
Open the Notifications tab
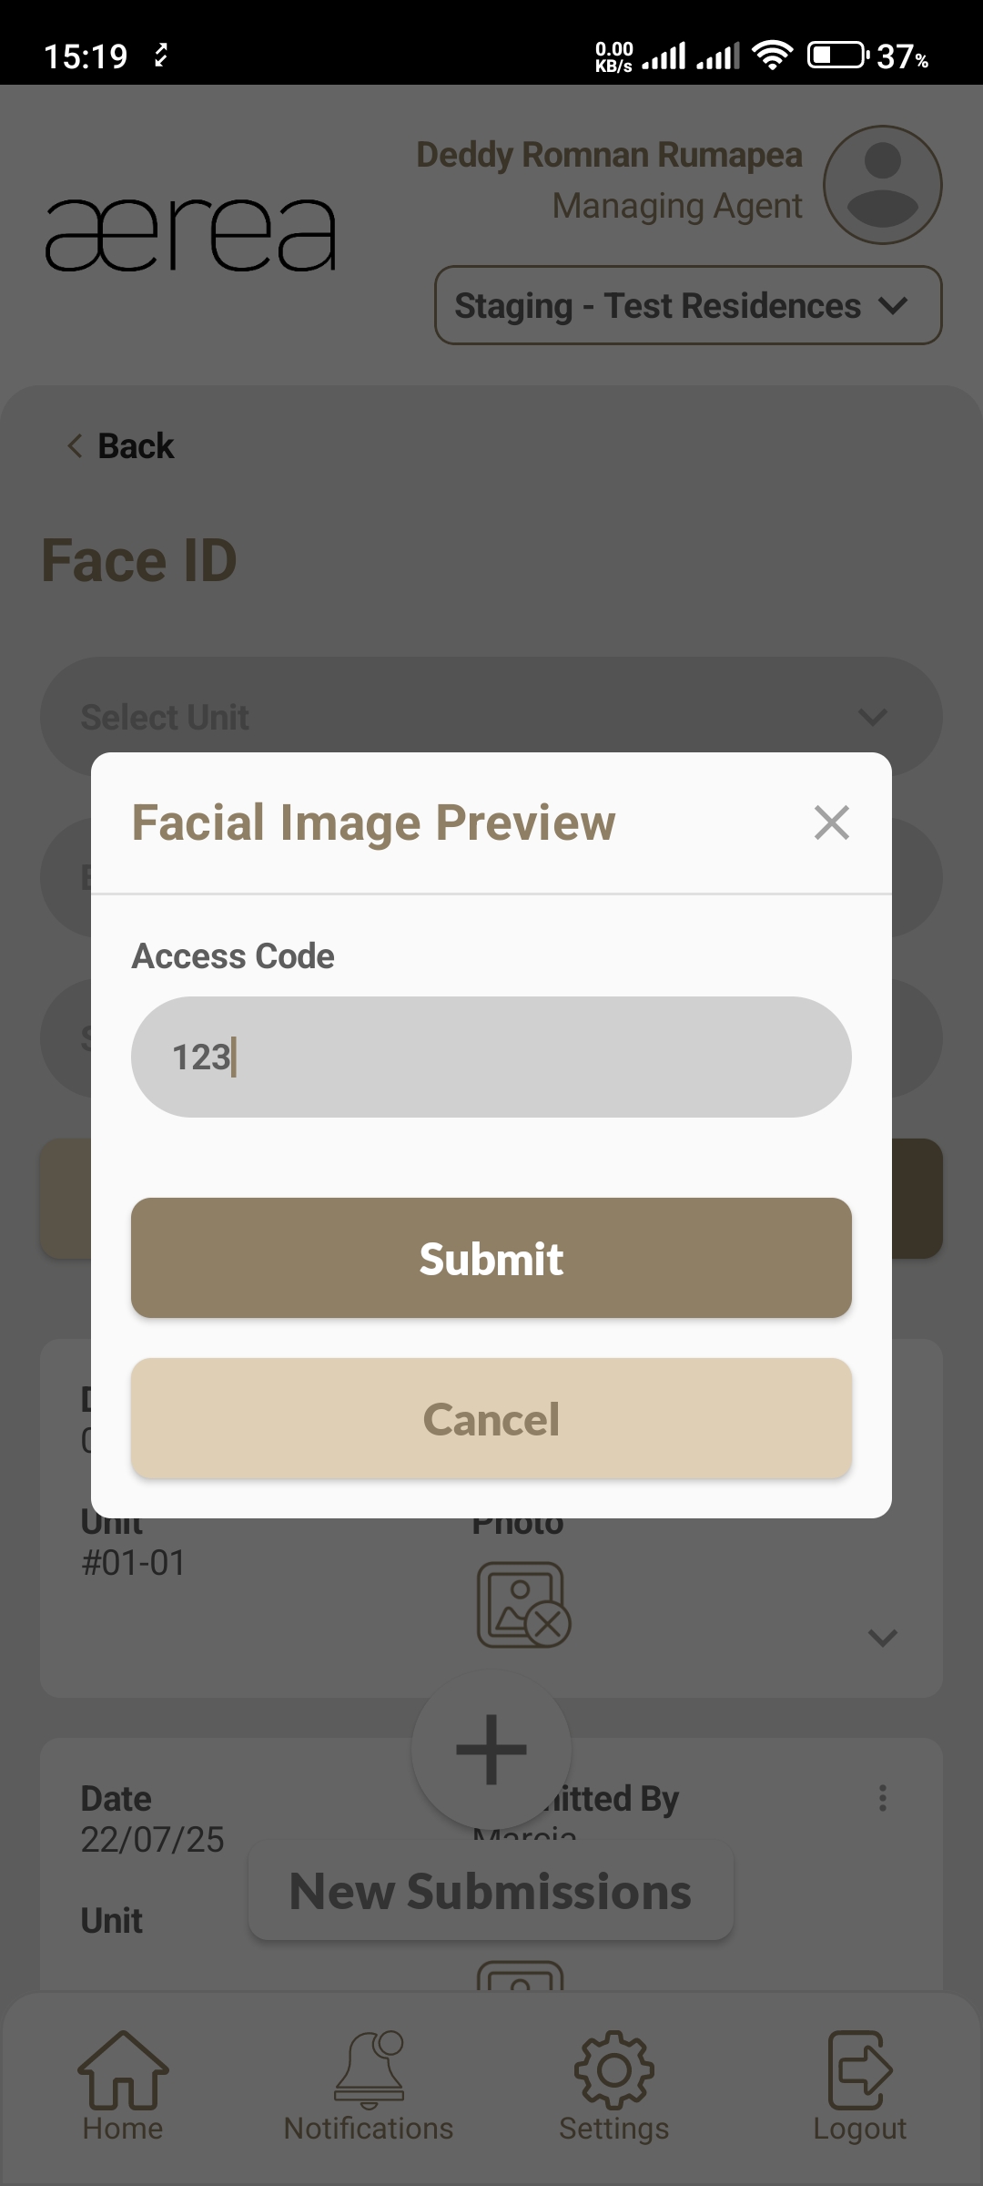point(369,2086)
